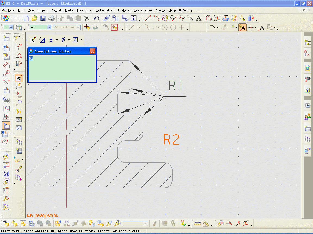Toggle the highlighted Annotation Editor 'A' icon in top right toolbar
The width and height of the screenshot is (313, 234).
(x=243, y=27)
